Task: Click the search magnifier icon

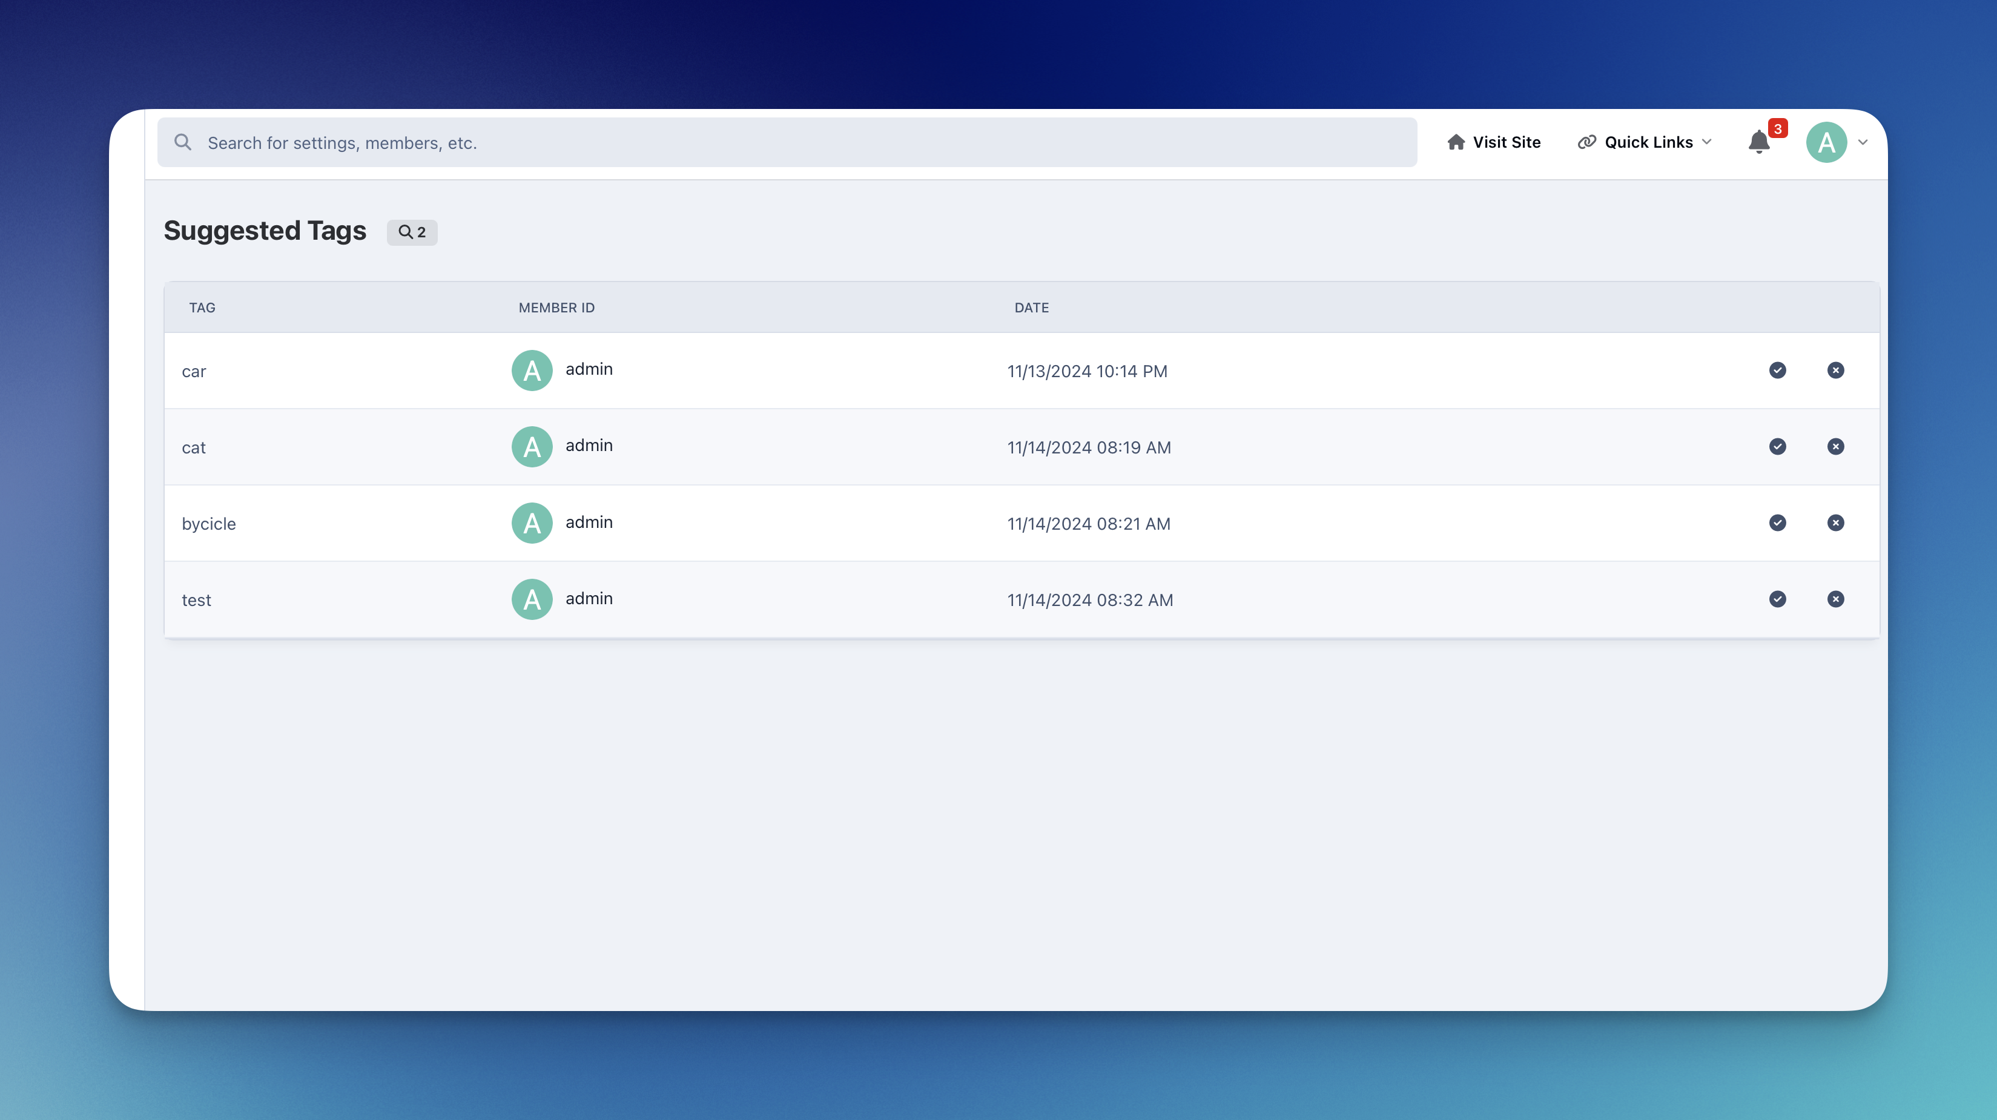Action: point(183,142)
